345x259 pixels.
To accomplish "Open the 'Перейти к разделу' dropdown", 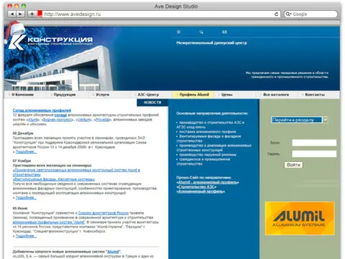I will point(300,119).
